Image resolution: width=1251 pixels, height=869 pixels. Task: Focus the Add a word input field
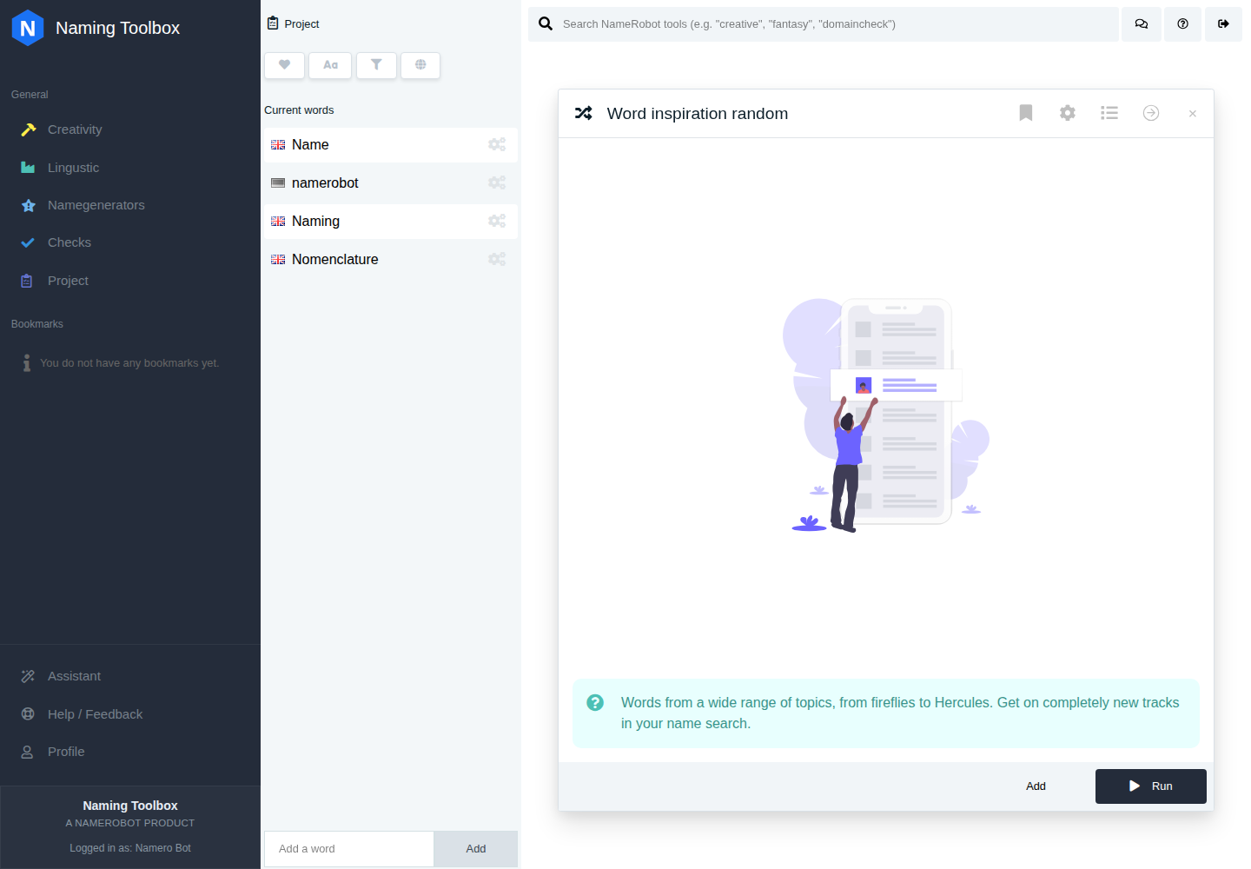pyautogui.click(x=349, y=849)
